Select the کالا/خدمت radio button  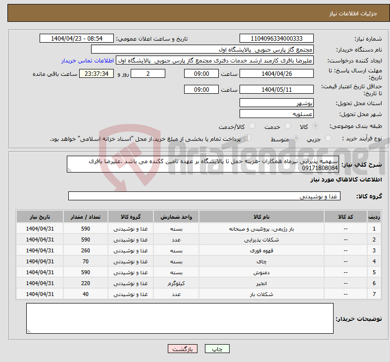coord(252,126)
